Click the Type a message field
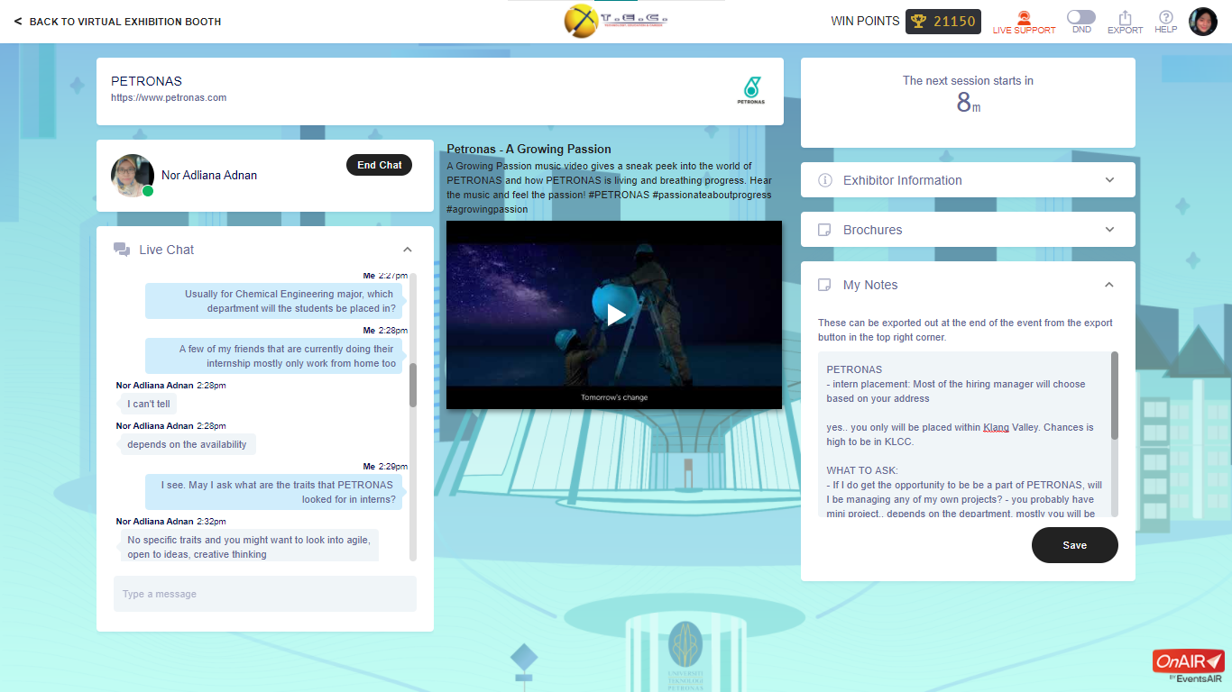This screenshot has height=692, width=1232. (264, 594)
